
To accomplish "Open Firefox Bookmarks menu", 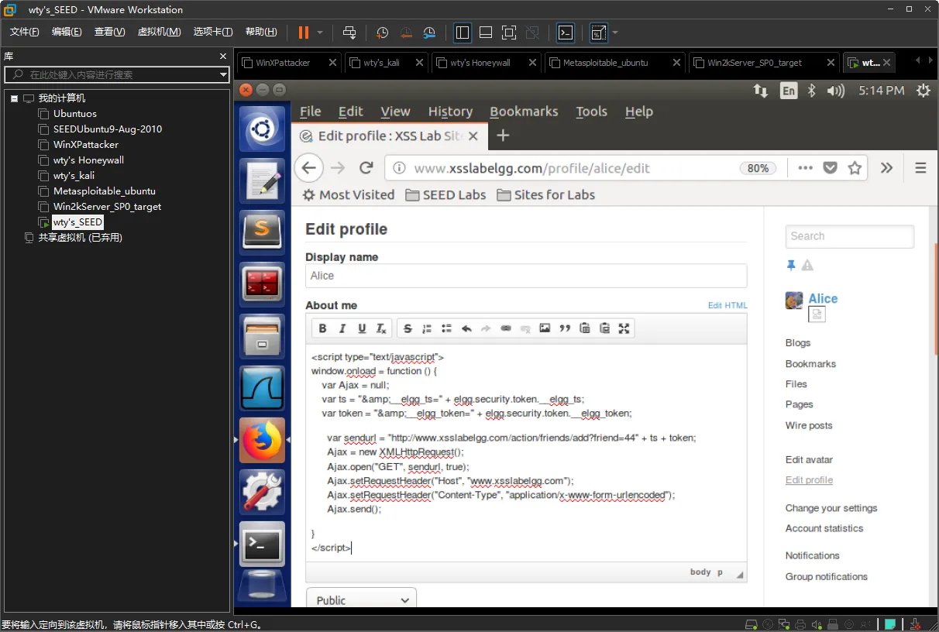I will 524,112.
